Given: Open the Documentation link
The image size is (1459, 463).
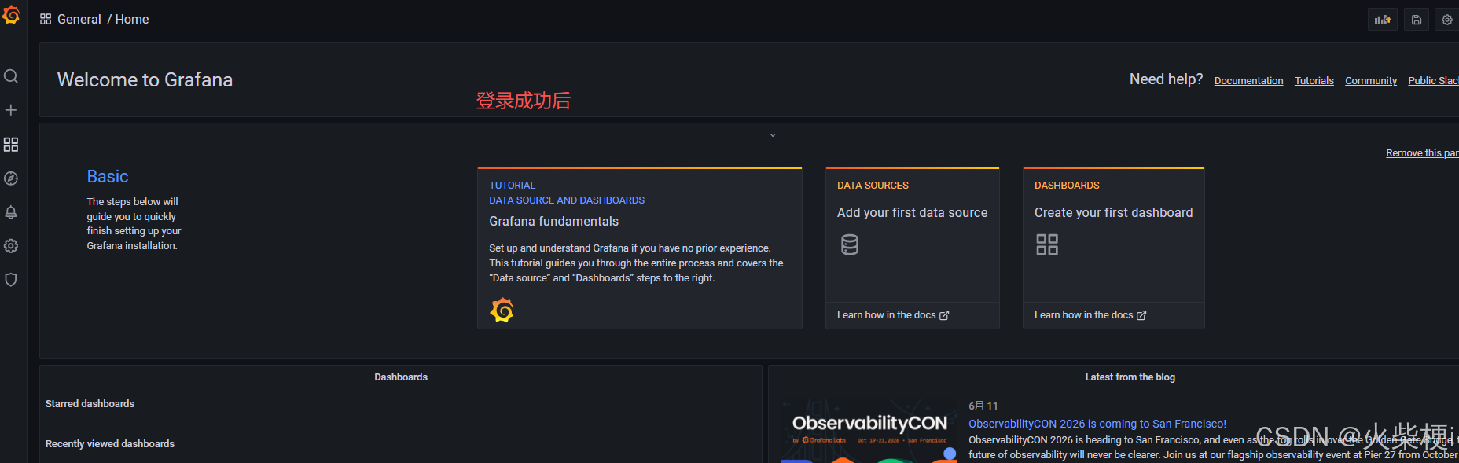Looking at the screenshot, I should 1248,80.
